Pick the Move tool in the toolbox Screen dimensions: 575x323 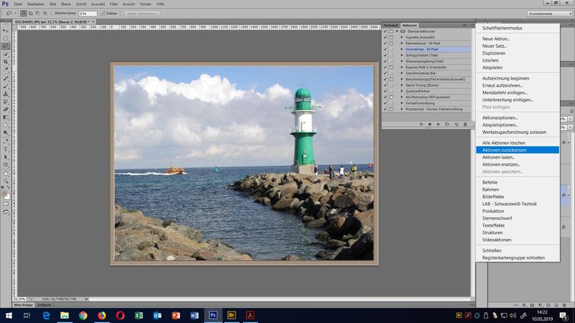tap(6, 30)
